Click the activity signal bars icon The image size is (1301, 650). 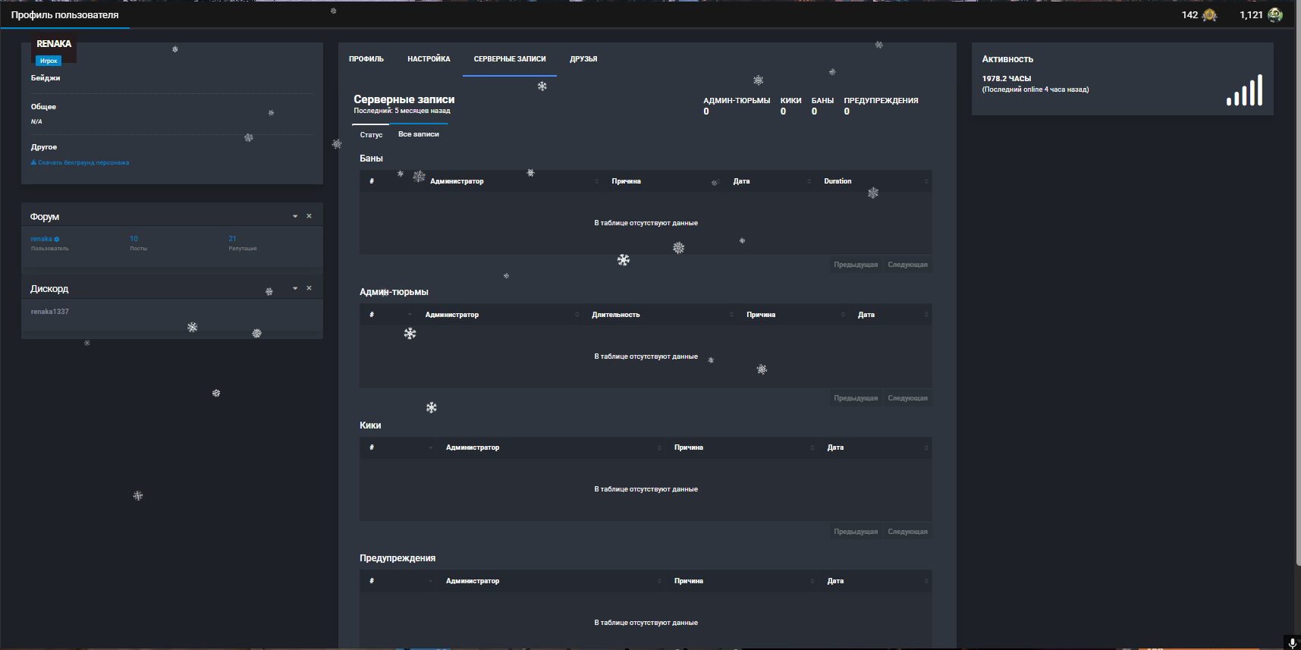(1244, 89)
